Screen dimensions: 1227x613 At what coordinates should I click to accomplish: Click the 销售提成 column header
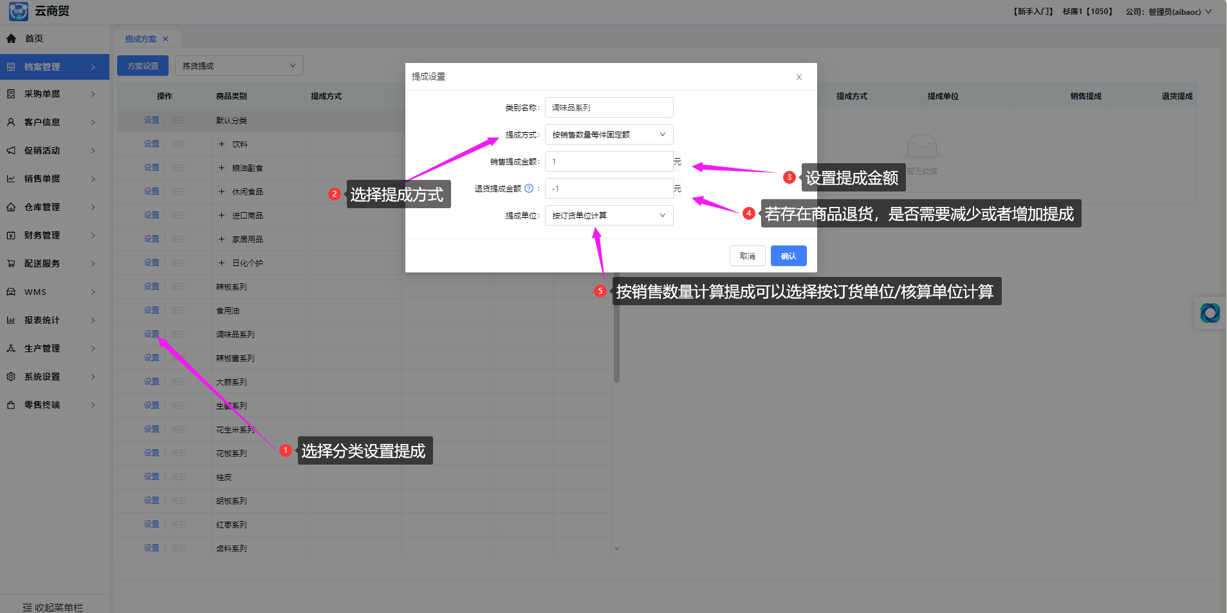1085,96
